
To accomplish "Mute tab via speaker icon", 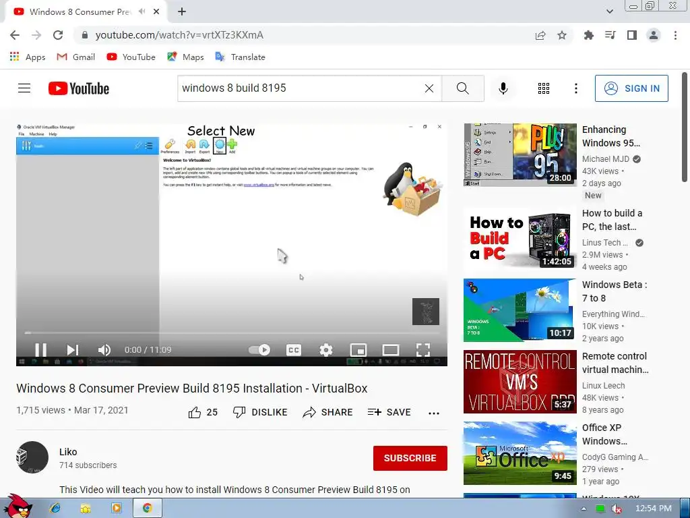I will (142, 12).
